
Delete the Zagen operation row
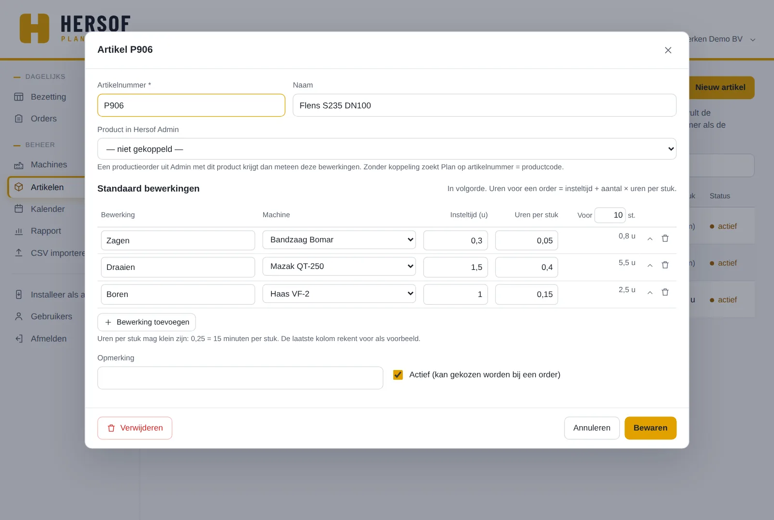[x=665, y=238]
